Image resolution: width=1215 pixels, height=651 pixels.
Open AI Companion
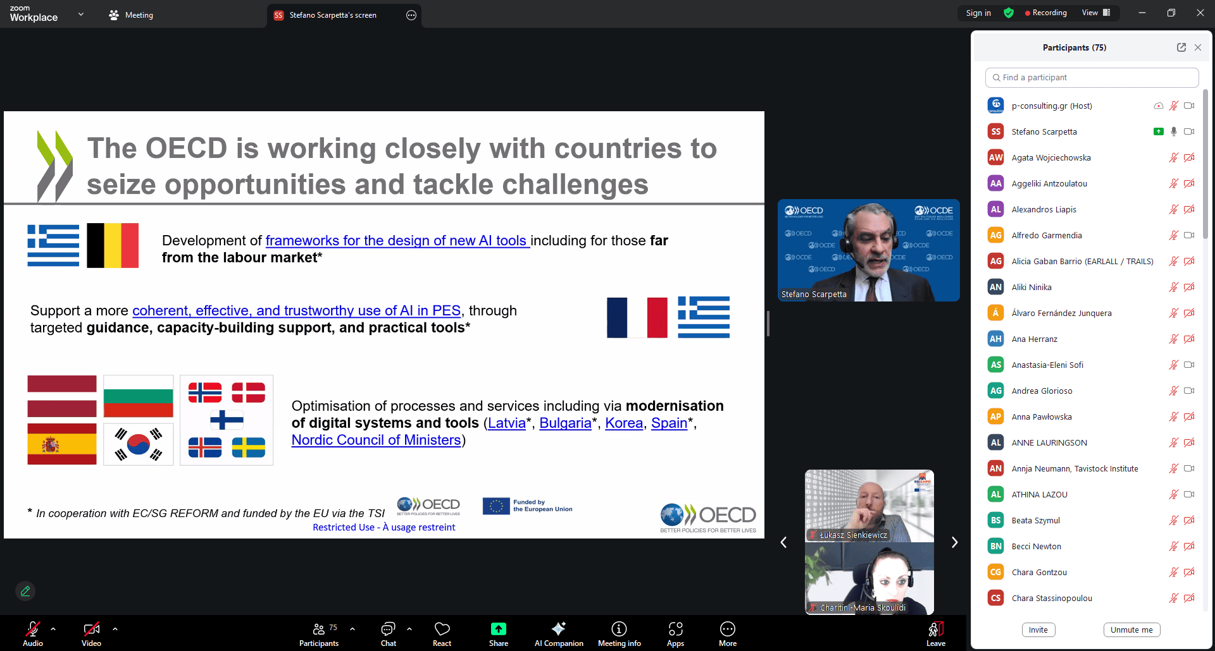pyautogui.click(x=558, y=633)
